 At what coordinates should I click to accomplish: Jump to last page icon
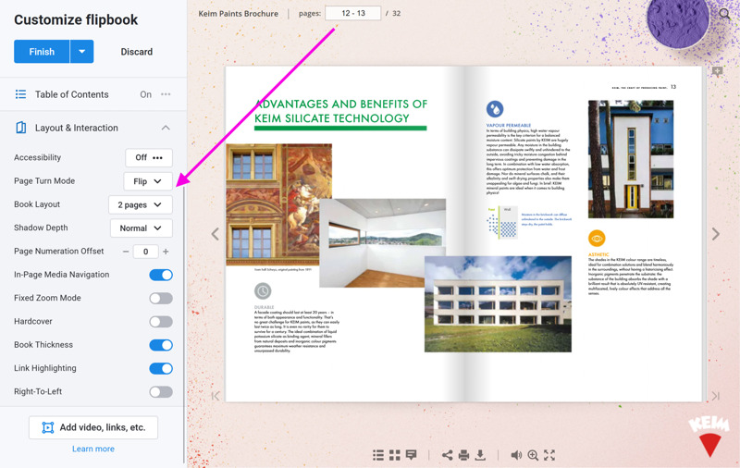click(x=715, y=396)
